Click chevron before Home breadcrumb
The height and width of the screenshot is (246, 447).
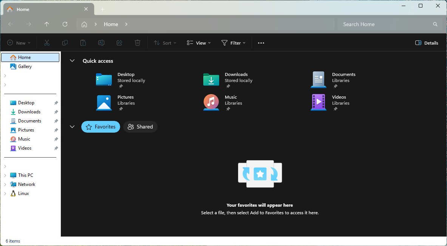[96, 24]
